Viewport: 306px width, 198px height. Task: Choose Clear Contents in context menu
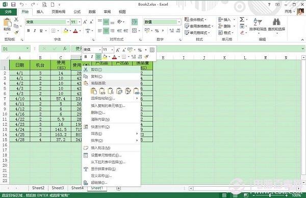click(111, 119)
